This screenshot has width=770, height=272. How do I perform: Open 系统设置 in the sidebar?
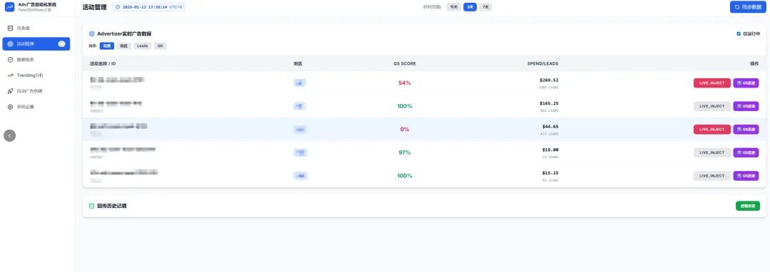pyautogui.click(x=36, y=106)
